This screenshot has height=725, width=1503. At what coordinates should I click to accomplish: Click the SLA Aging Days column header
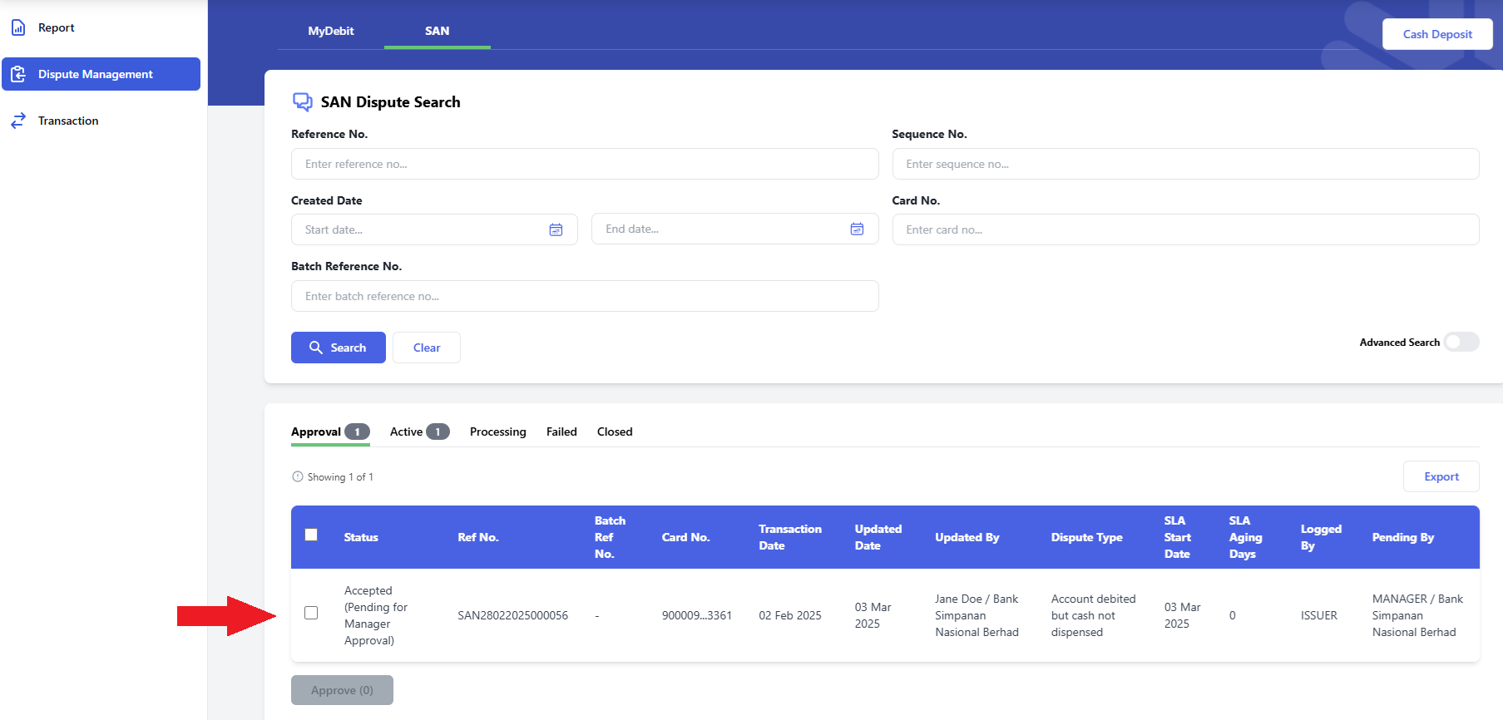click(1246, 537)
